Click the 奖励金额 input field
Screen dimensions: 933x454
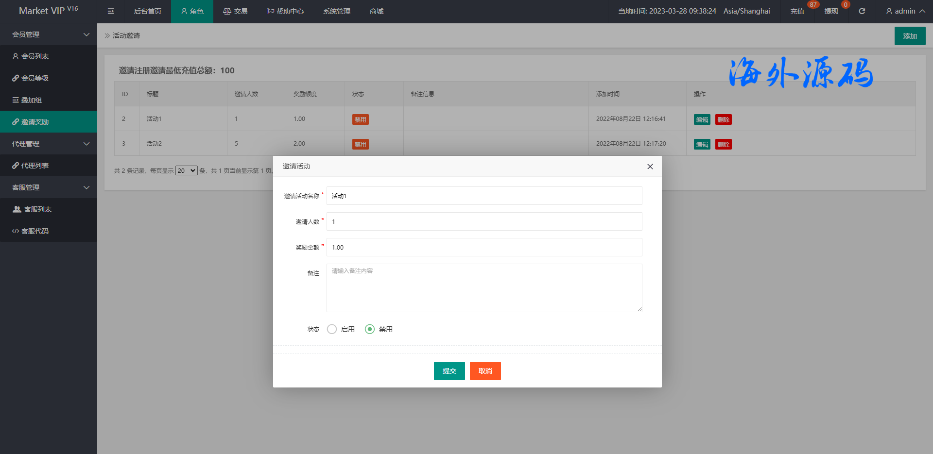click(484, 247)
